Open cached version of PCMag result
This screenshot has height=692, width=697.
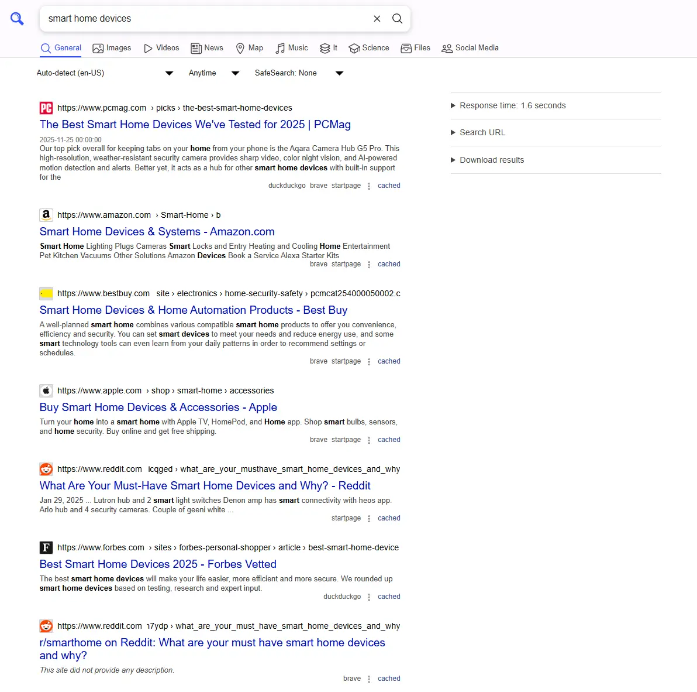click(389, 186)
